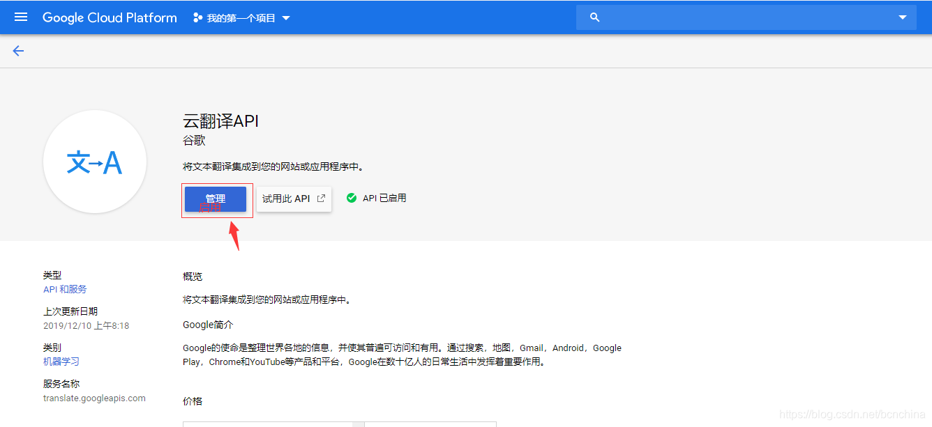Click the 云翻译API title
The width and height of the screenshot is (932, 427).
click(220, 121)
